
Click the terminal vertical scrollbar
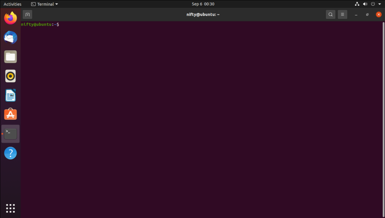[383, 119]
